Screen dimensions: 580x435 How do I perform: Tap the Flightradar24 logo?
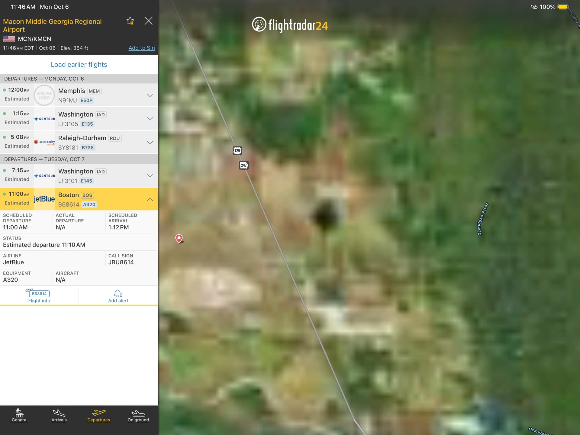point(290,25)
